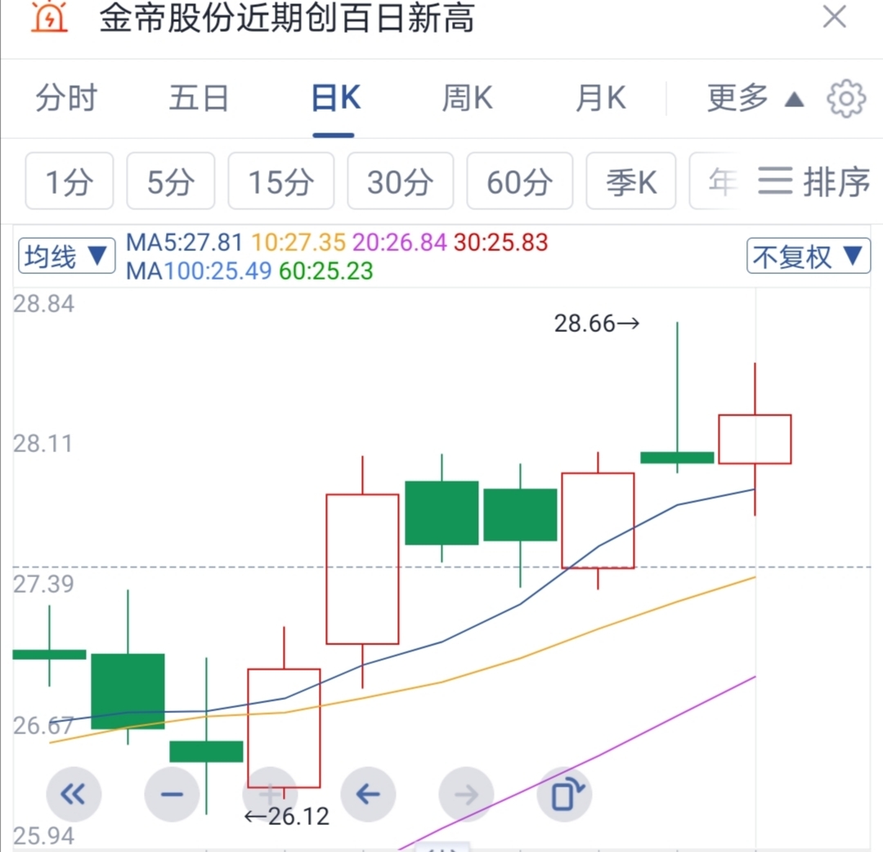Zoom in chart with plus button

tap(270, 793)
